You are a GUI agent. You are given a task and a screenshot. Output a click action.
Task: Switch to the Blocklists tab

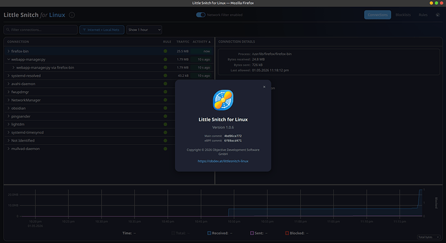(x=403, y=15)
